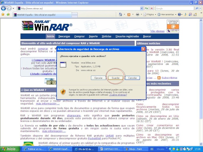Open Noticias in site navigation
This screenshot has height=152, width=203.
(107, 36)
